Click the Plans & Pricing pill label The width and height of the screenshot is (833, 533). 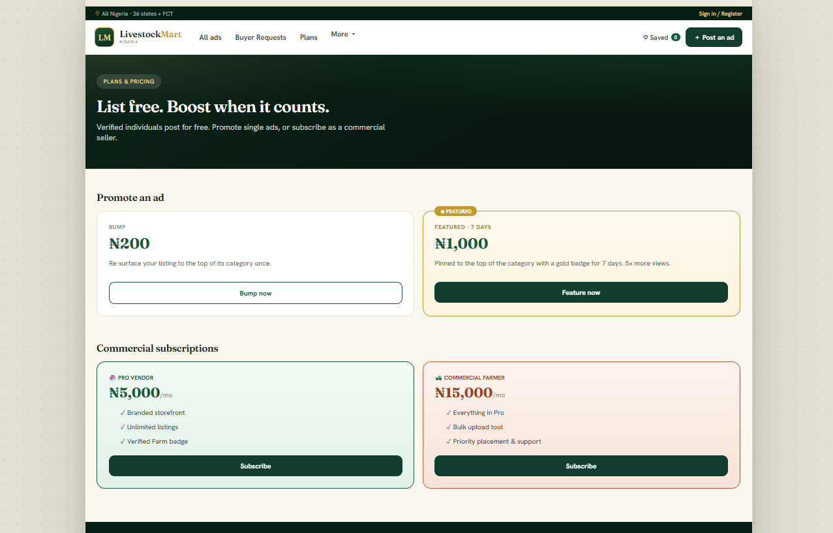pyautogui.click(x=129, y=82)
